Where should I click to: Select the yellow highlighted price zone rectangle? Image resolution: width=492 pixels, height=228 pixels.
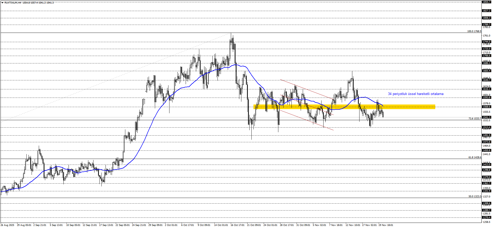[344, 107]
